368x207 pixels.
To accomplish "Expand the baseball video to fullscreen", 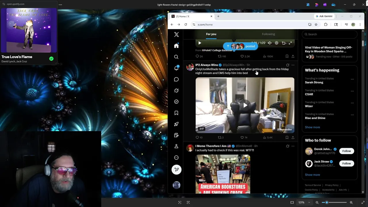I will [x=290, y=43].
